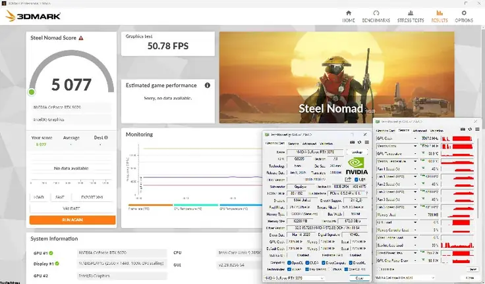This screenshot has height=284, width=485.
Task: Click the blue GPU Temperature legend bar
Action: 241,205
